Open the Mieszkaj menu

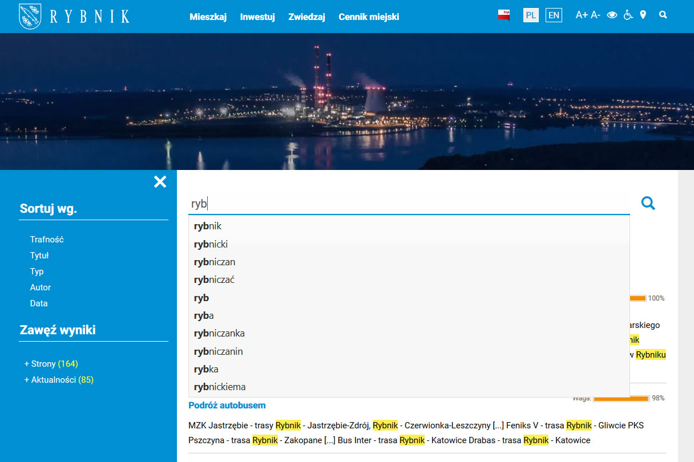tap(208, 17)
